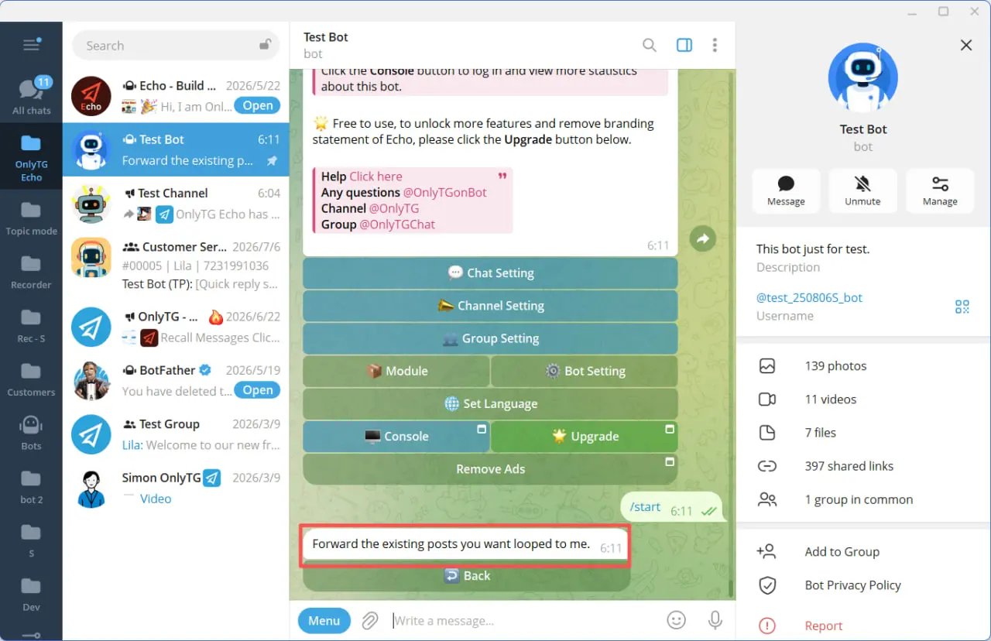991x641 pixels.
Task: Click Open button on BotFather row
Action: pyautogui.click(x=257, y=390)
